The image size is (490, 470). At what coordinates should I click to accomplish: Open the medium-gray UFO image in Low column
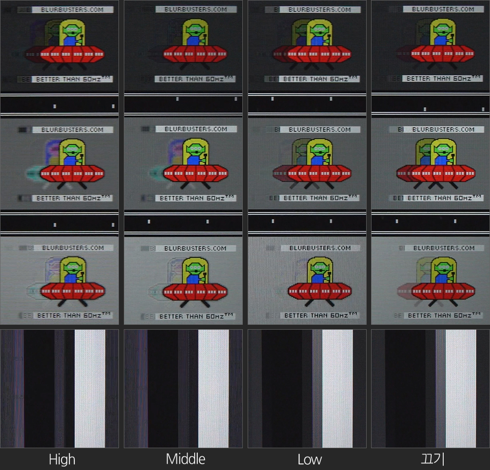click(307, 163)
